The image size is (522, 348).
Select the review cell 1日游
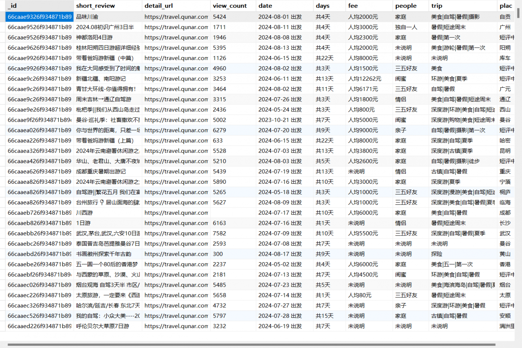tap(108, 223)
